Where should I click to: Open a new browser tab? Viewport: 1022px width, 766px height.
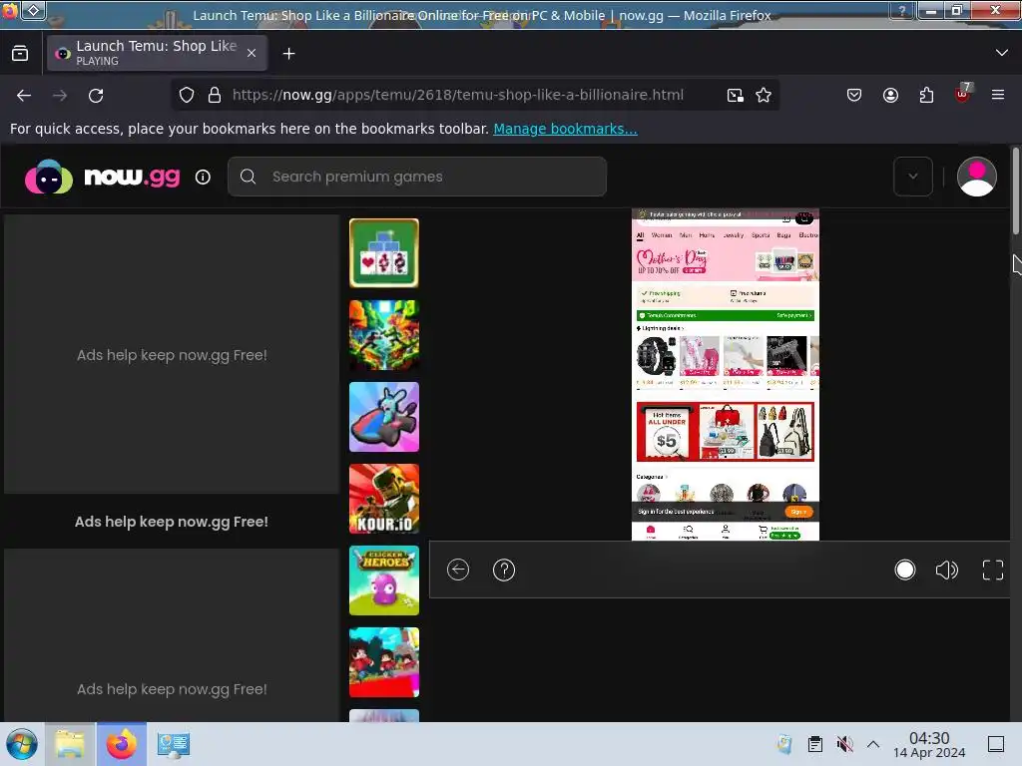point(288,54)
